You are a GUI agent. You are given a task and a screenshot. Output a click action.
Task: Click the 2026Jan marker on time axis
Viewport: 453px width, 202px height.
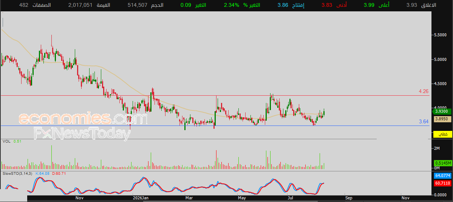[x=141, y=198]
